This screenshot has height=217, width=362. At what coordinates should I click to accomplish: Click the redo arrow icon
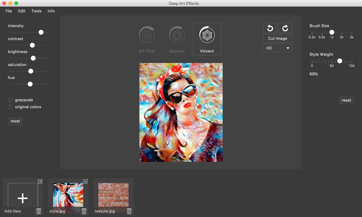point(285,28)
